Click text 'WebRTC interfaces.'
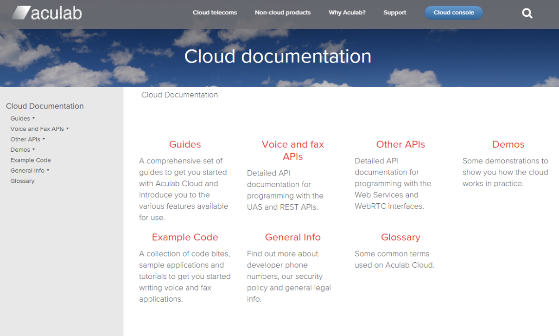The image size is (559, 336). point(389,206)
